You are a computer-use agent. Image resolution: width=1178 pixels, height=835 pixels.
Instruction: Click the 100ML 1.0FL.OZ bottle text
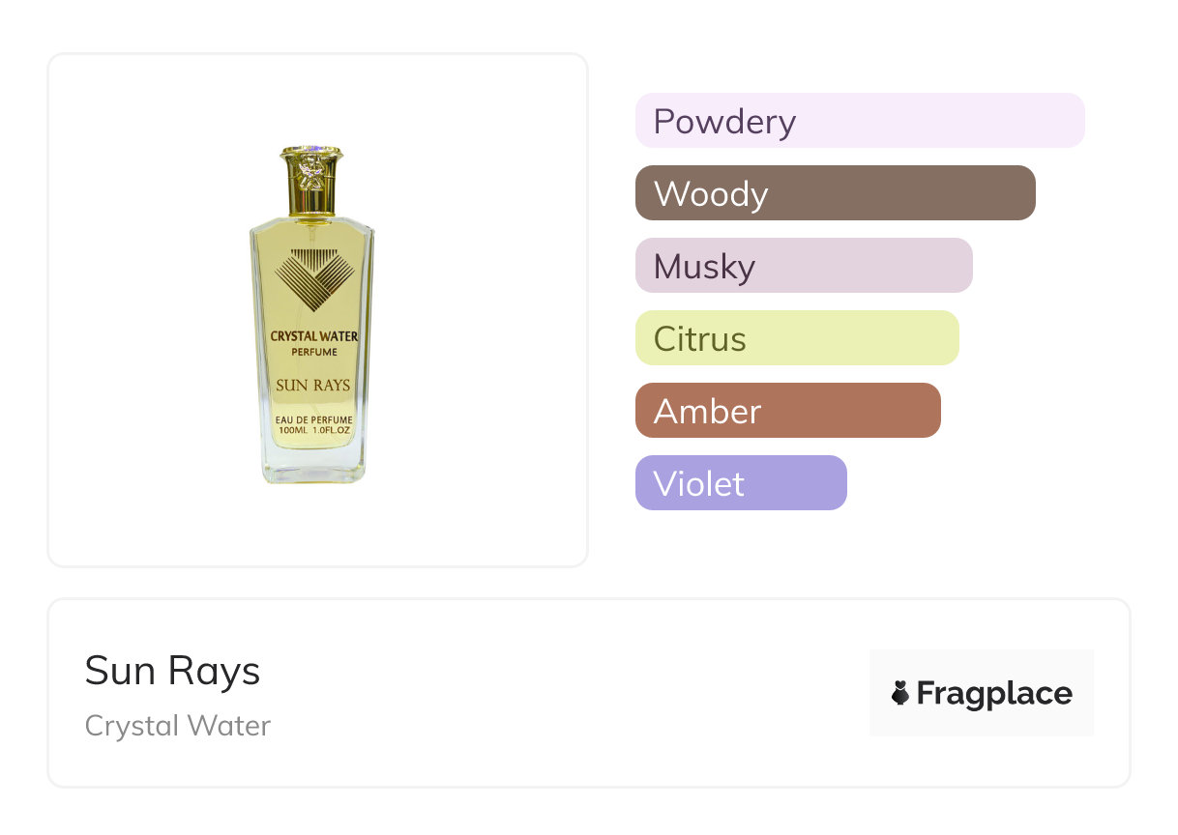[312, 430]
